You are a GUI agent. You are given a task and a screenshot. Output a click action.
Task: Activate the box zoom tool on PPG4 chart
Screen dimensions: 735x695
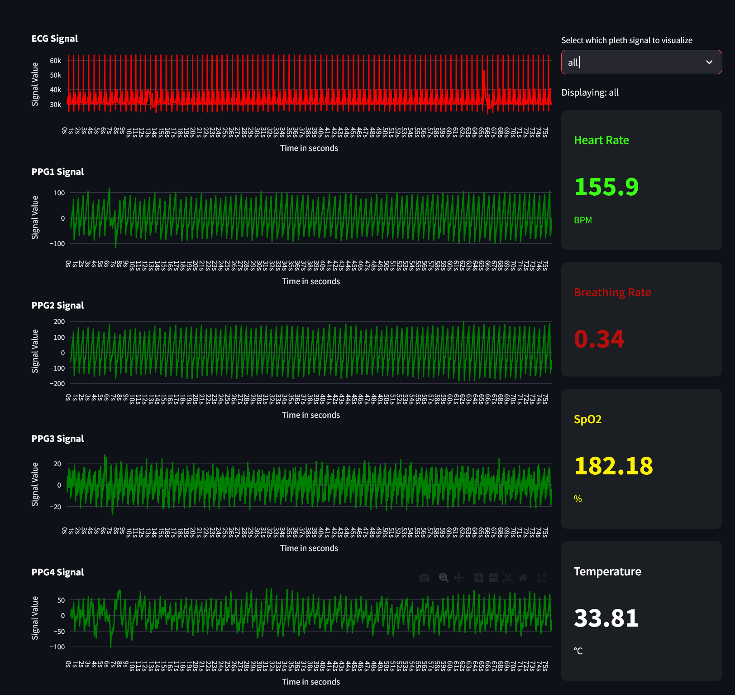(x=444, y=578)
